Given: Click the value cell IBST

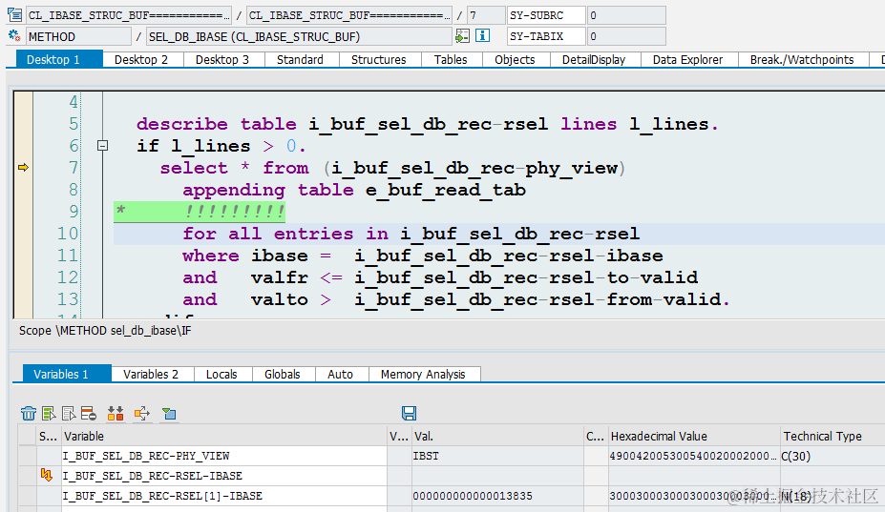Looking at the screenshot, I should coord(497,456).
